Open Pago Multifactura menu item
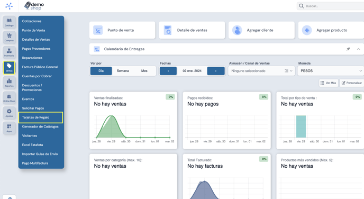This screenshot has width=364, height=199. 35,163
